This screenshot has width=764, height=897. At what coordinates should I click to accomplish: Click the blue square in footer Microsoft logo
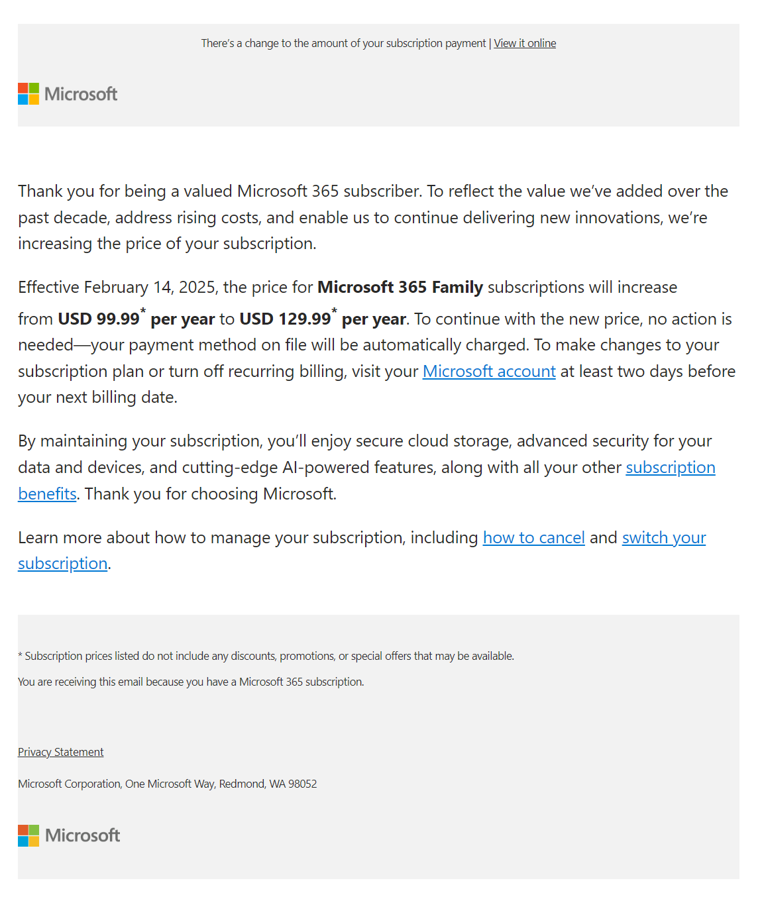[x=23, y=841]
